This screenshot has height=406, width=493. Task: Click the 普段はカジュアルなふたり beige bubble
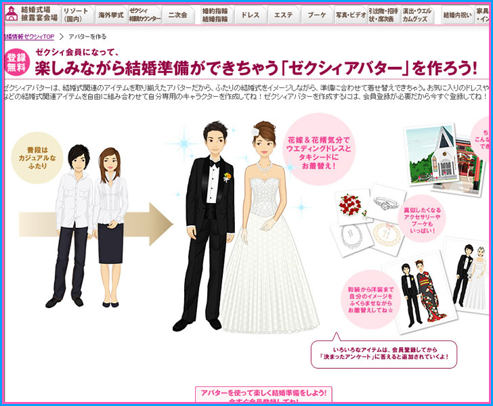[x=37, y=158]
